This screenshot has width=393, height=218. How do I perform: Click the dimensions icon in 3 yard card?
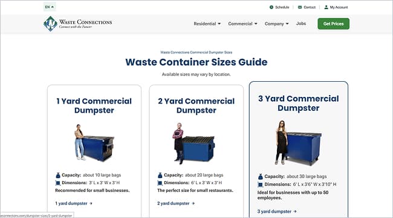coord(261,185)
